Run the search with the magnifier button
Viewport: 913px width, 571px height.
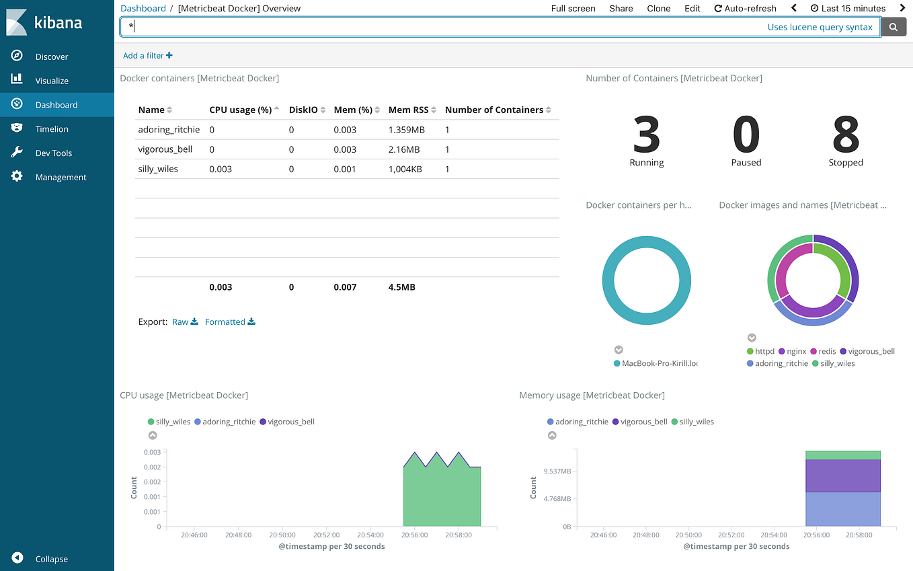894,27
